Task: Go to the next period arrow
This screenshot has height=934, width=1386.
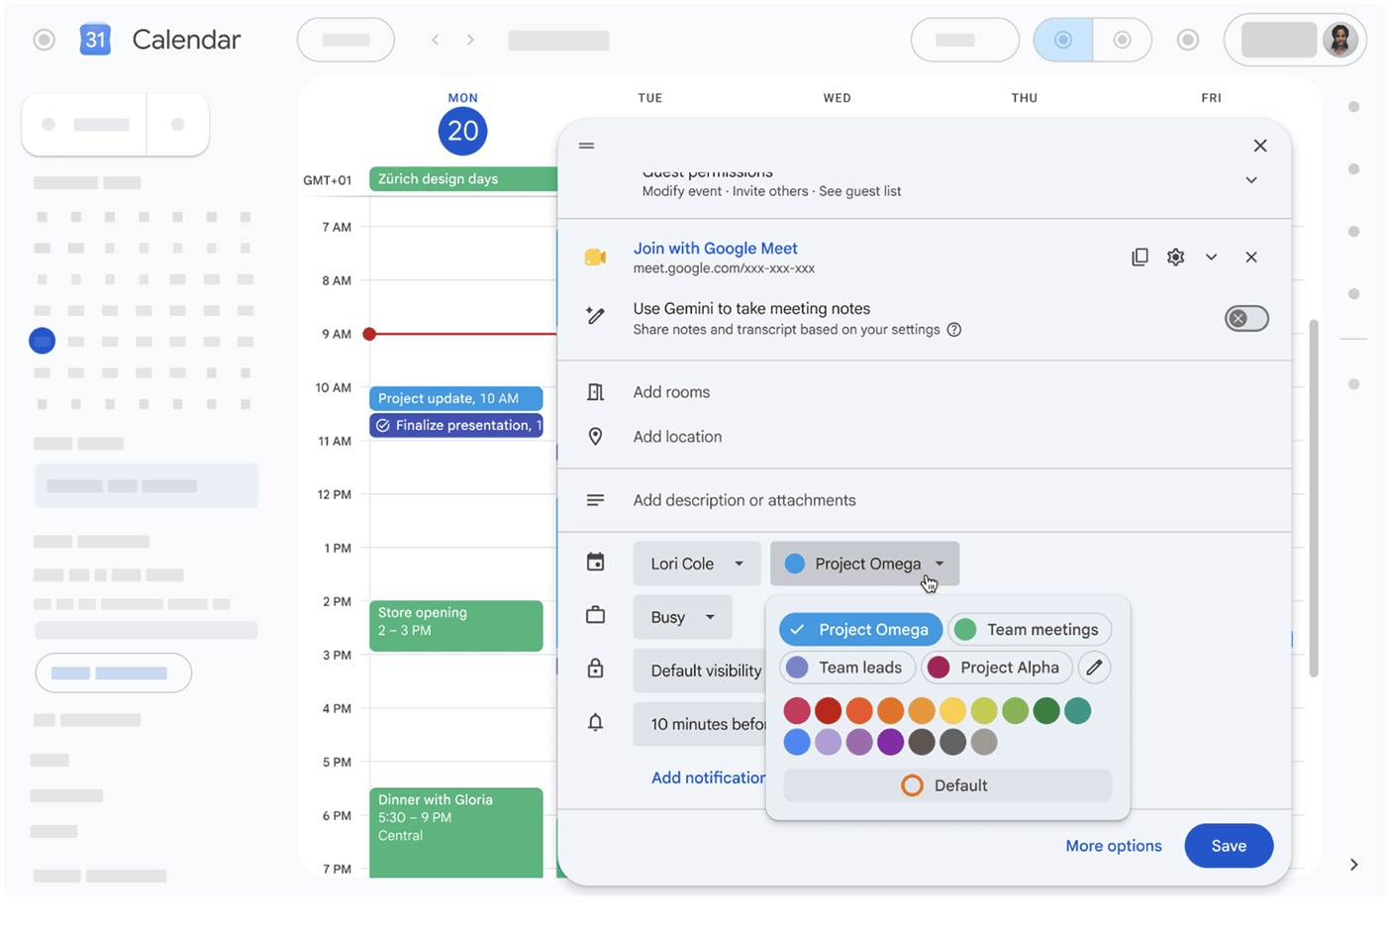Action: coord(470,40)
